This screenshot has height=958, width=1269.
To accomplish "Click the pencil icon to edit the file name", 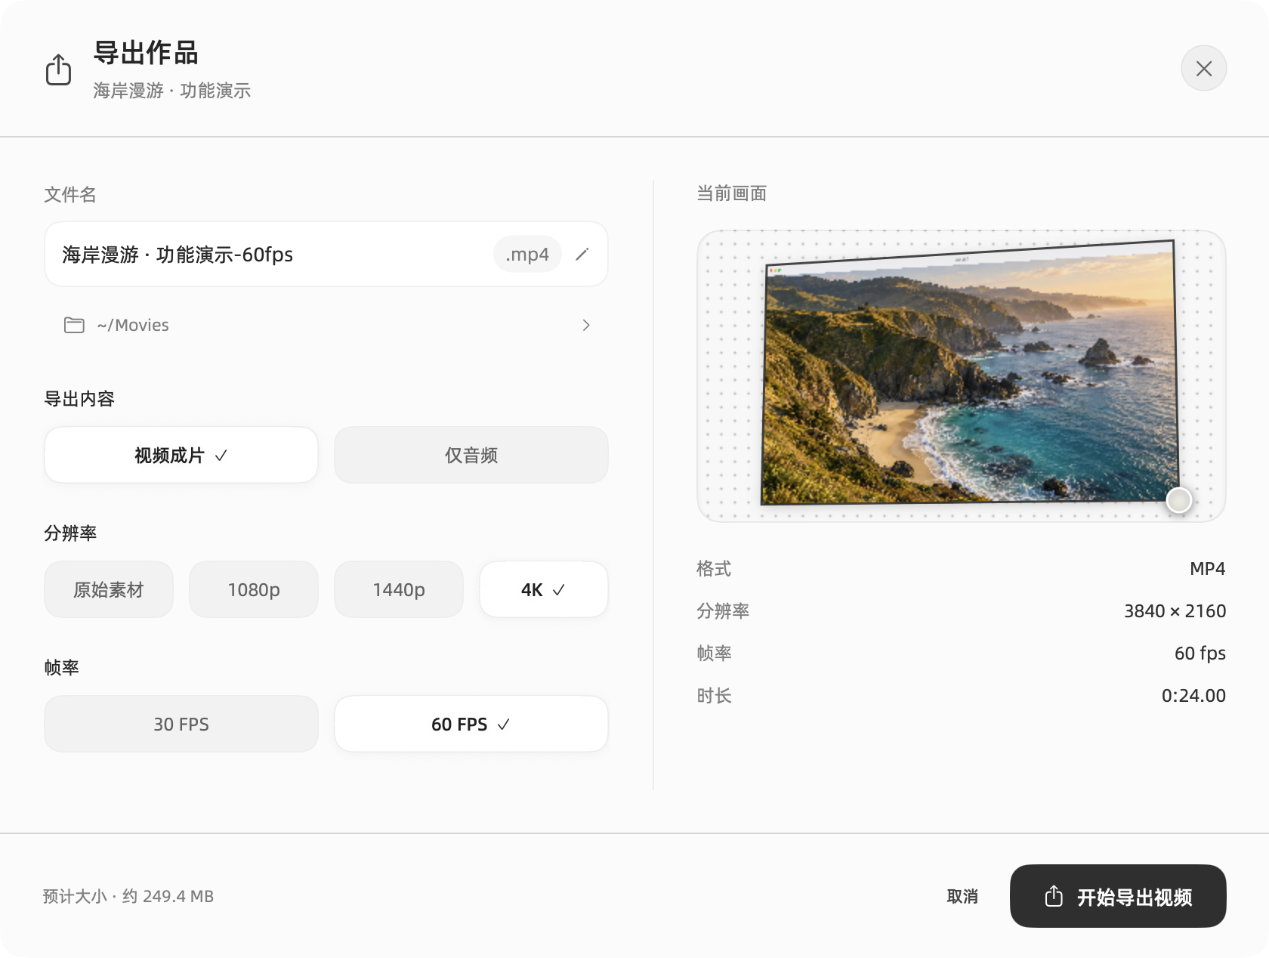I will 582,255.
